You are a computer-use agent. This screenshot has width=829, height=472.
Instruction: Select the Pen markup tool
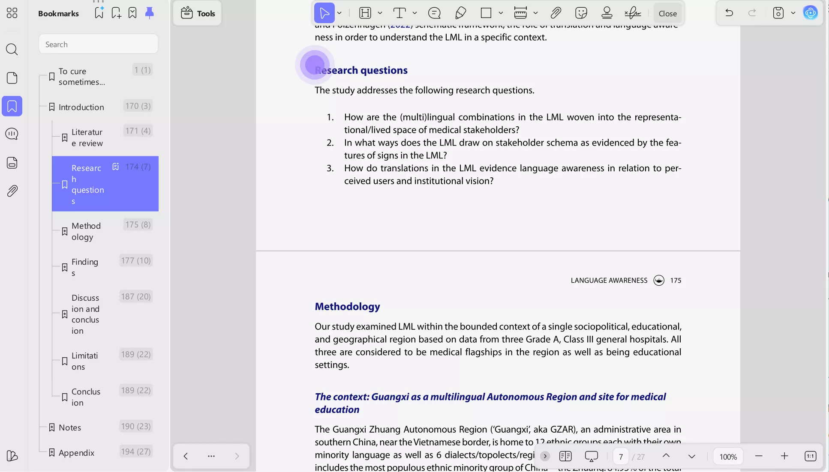click(460, 13)
